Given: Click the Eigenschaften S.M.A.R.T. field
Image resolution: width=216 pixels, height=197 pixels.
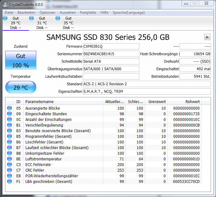Looking at the screenshot, I should [147, 91].
